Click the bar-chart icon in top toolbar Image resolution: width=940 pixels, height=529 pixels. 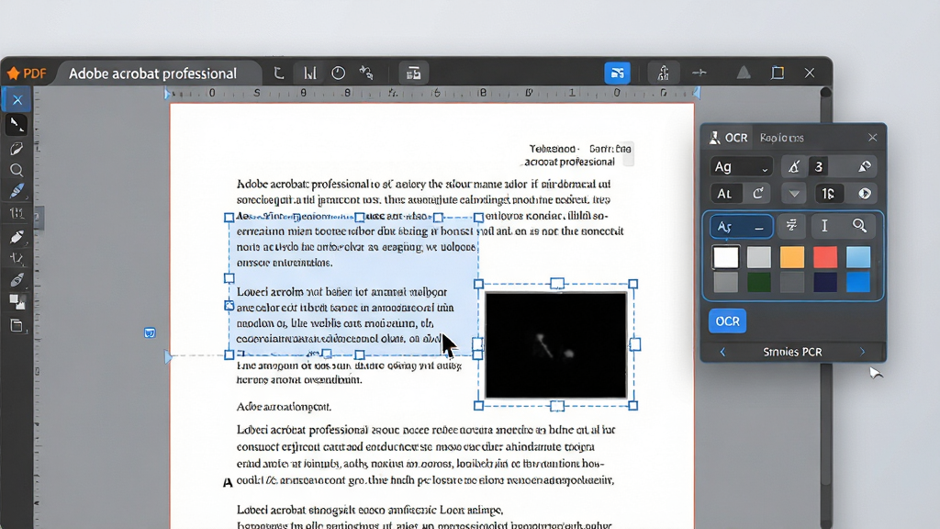(310, 73)
